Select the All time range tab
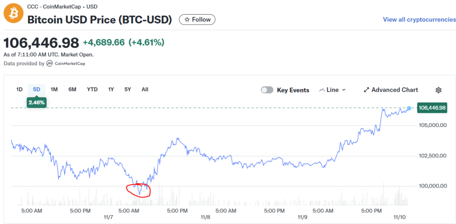Image resolution: width=456 pixels, height=224 pixels. tap(145, 89)
